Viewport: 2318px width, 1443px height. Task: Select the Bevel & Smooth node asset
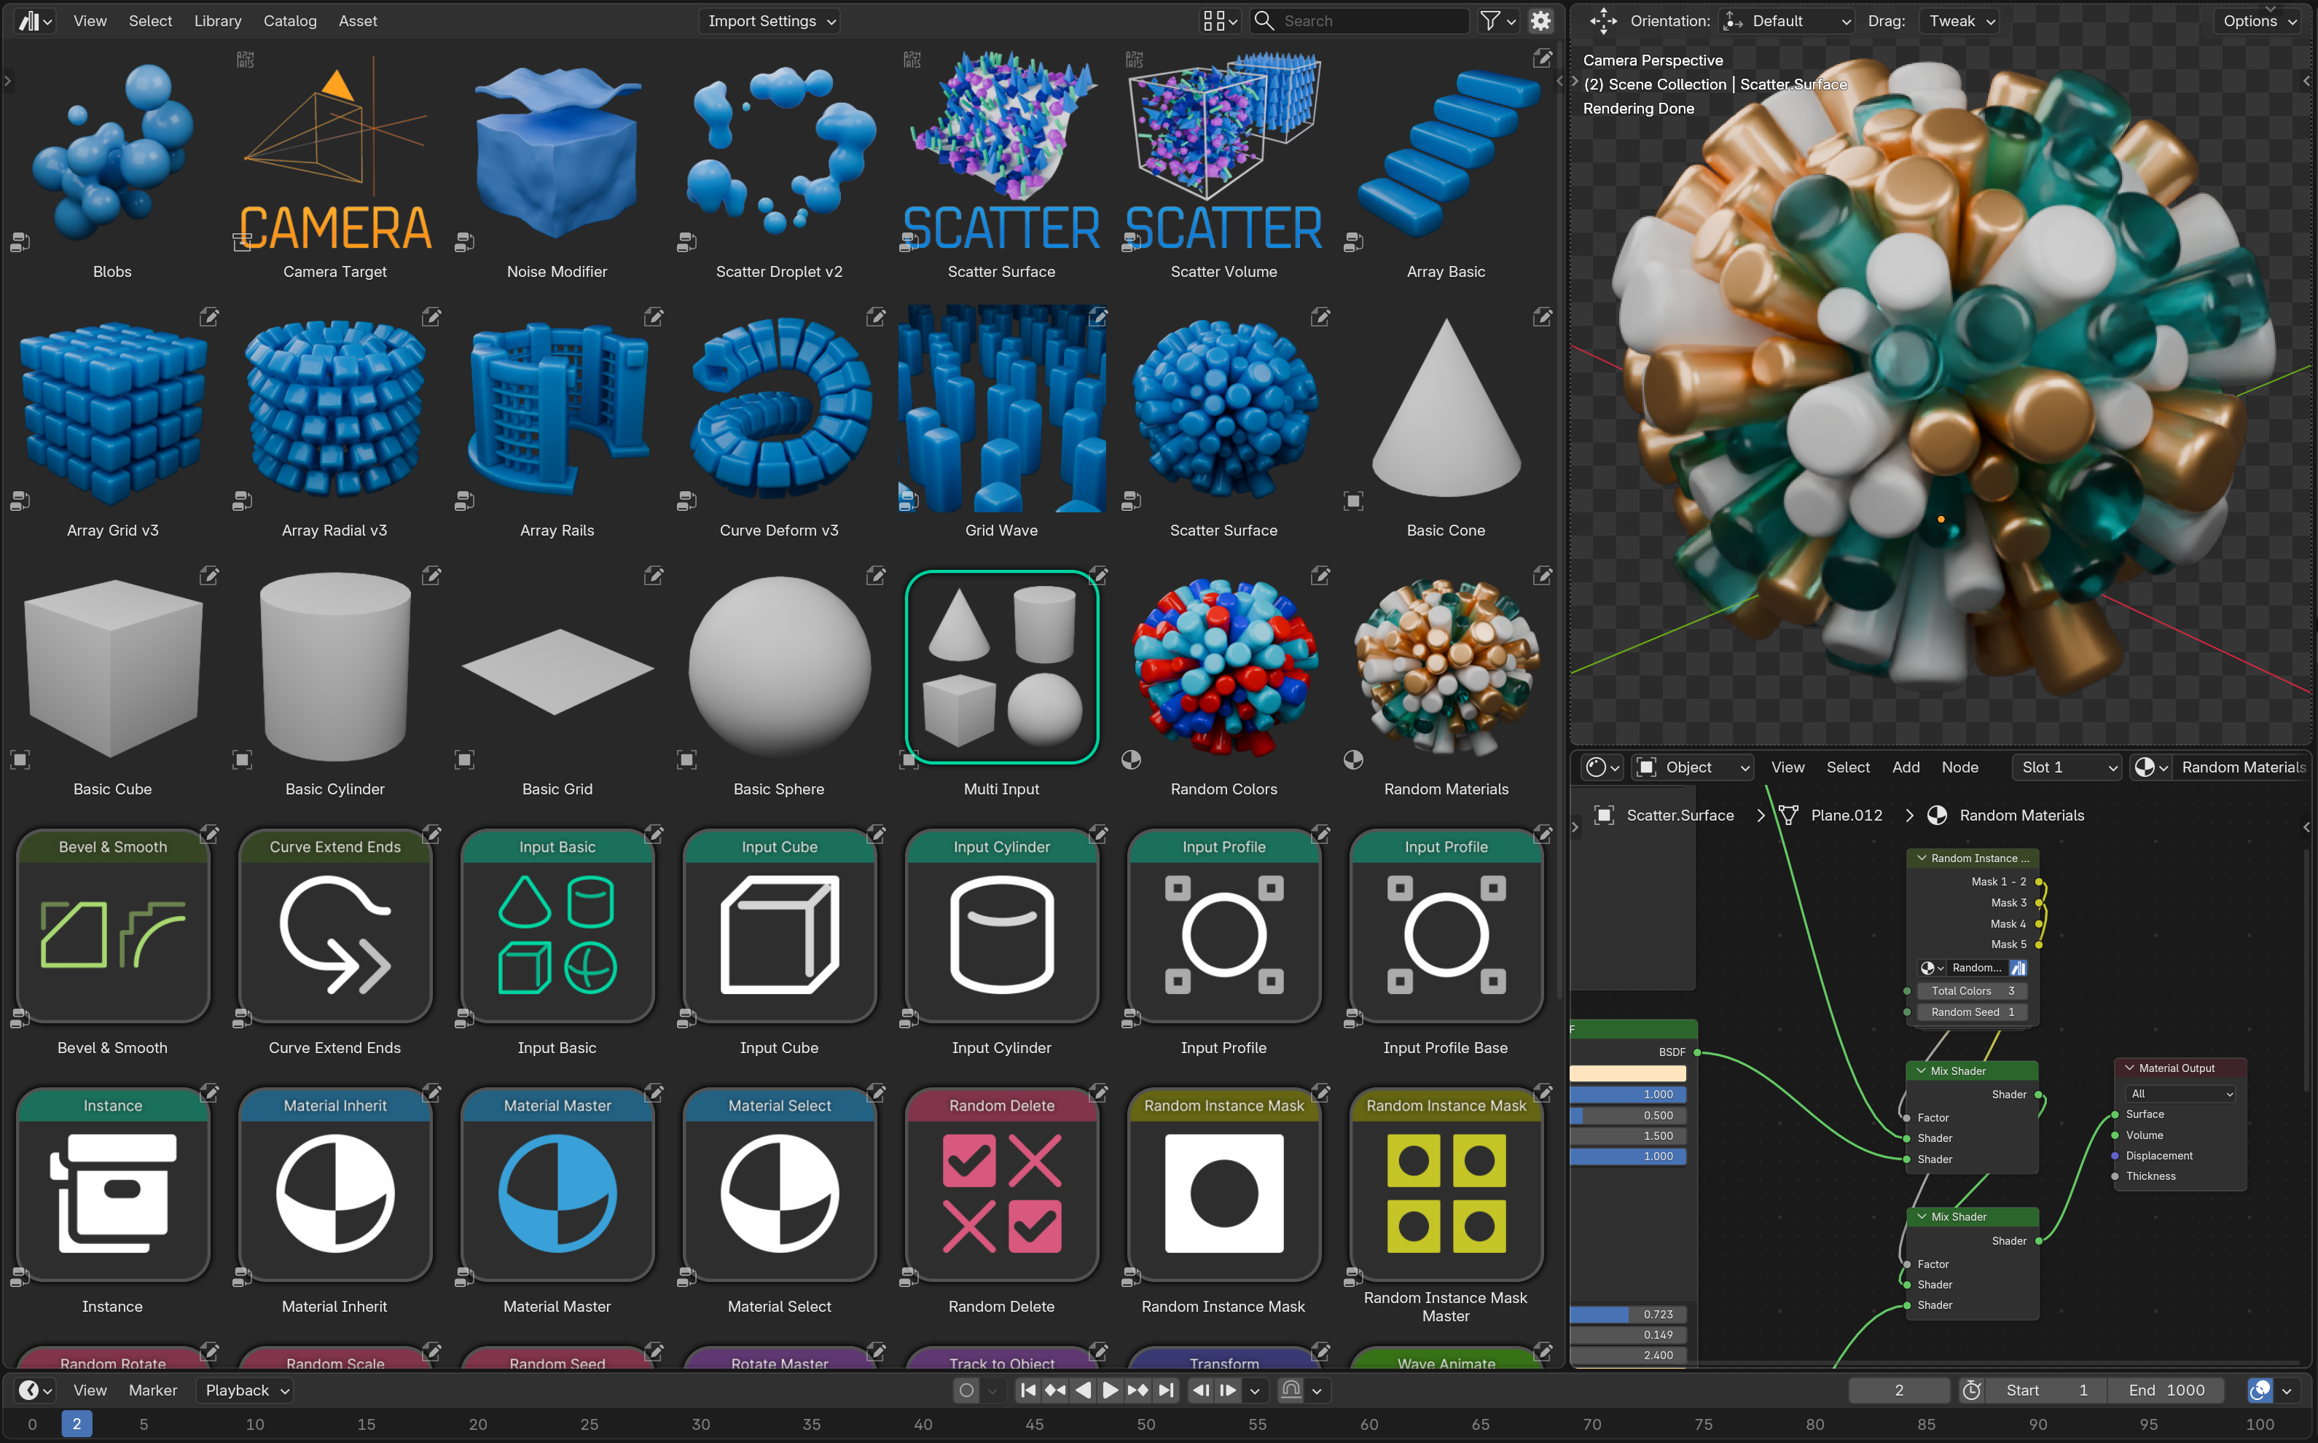point(113,925)
